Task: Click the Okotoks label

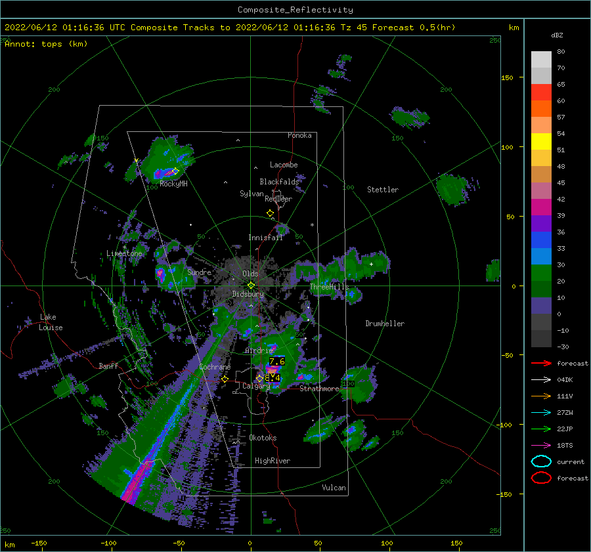Action: 263,438
